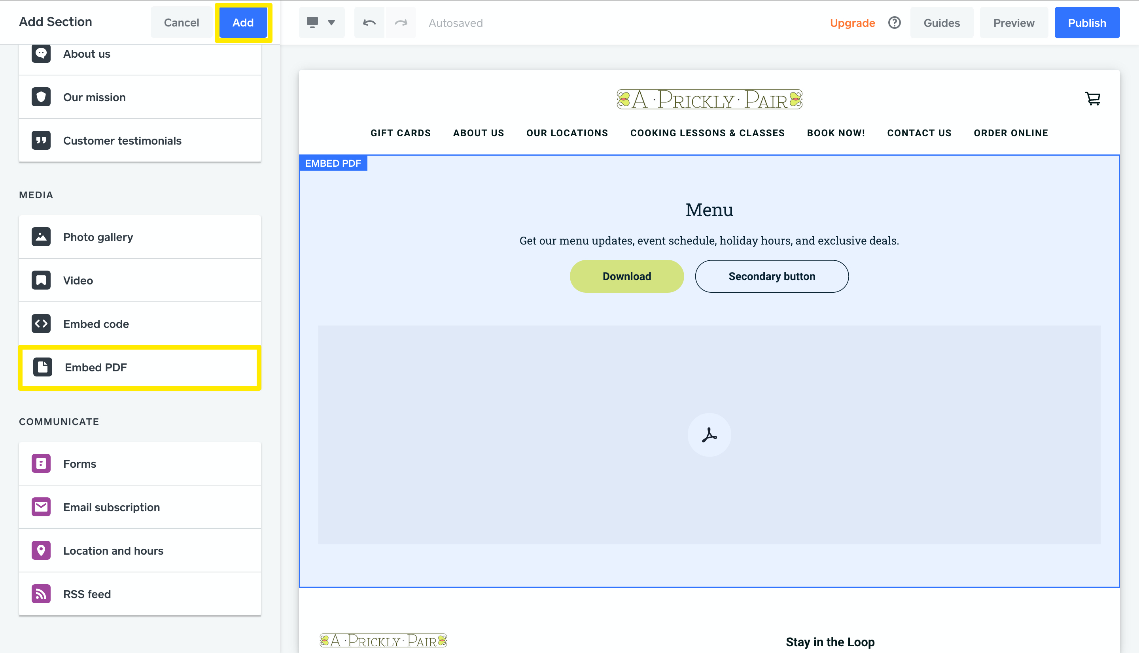Click the shopping cart icon
Screen dimensions: 1139x653
[1092, 98]
